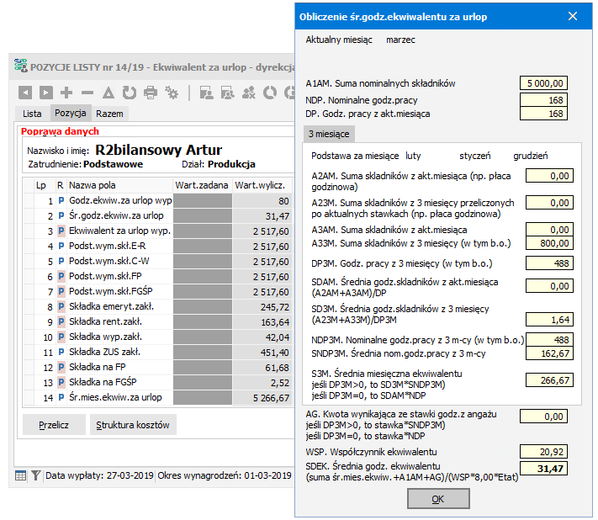Screen dimensions: 598x520
Task: Go to next record arrow in toolbar
Action: [45, 93]
